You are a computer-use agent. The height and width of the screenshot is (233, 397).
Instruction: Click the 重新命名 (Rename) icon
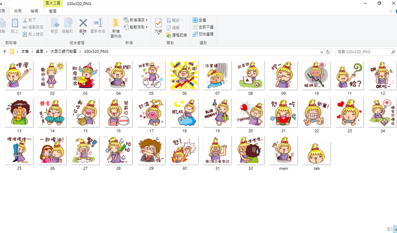98,23
